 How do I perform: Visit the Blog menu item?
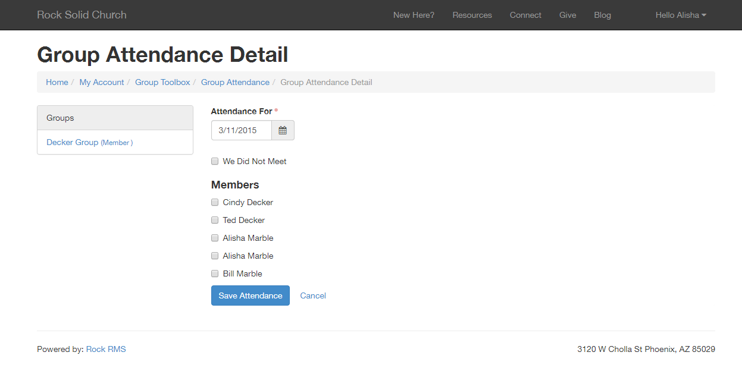coord(602,15)
